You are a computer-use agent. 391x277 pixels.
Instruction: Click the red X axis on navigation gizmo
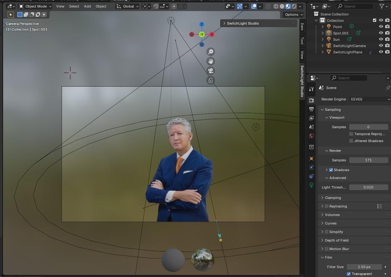pyautogui.click(x=212, y=34)
